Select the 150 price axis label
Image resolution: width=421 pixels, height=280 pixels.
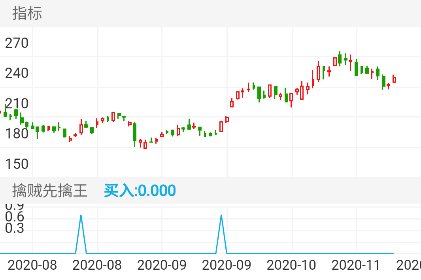(x=17, y=164)
